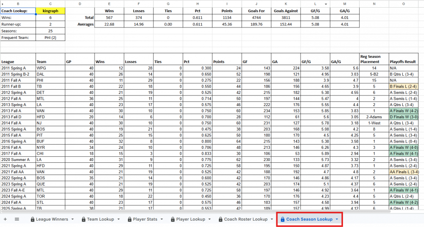Select column E header

pyautogui.click(x=109, y=4)
